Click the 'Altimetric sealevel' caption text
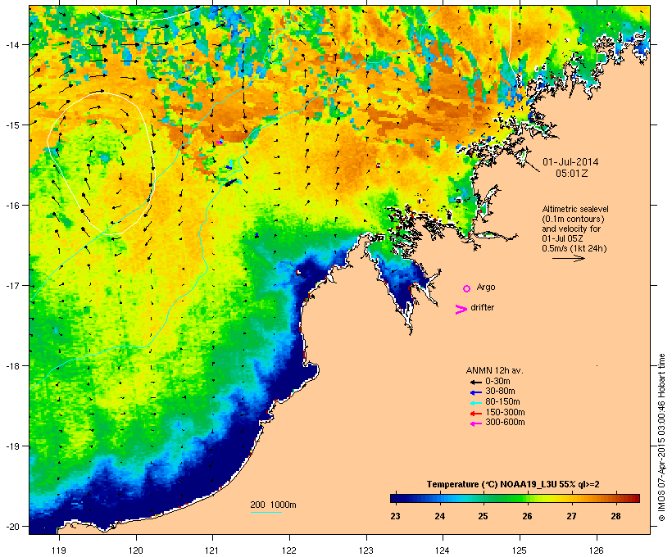The image size is (672, 557). (x=575, y=209)
